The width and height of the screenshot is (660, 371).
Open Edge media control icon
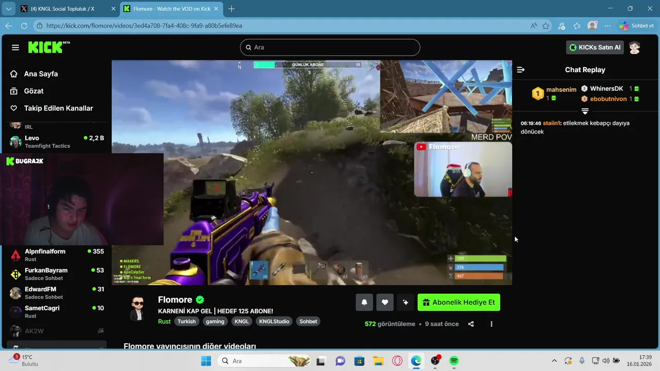[x=562, y=26]
